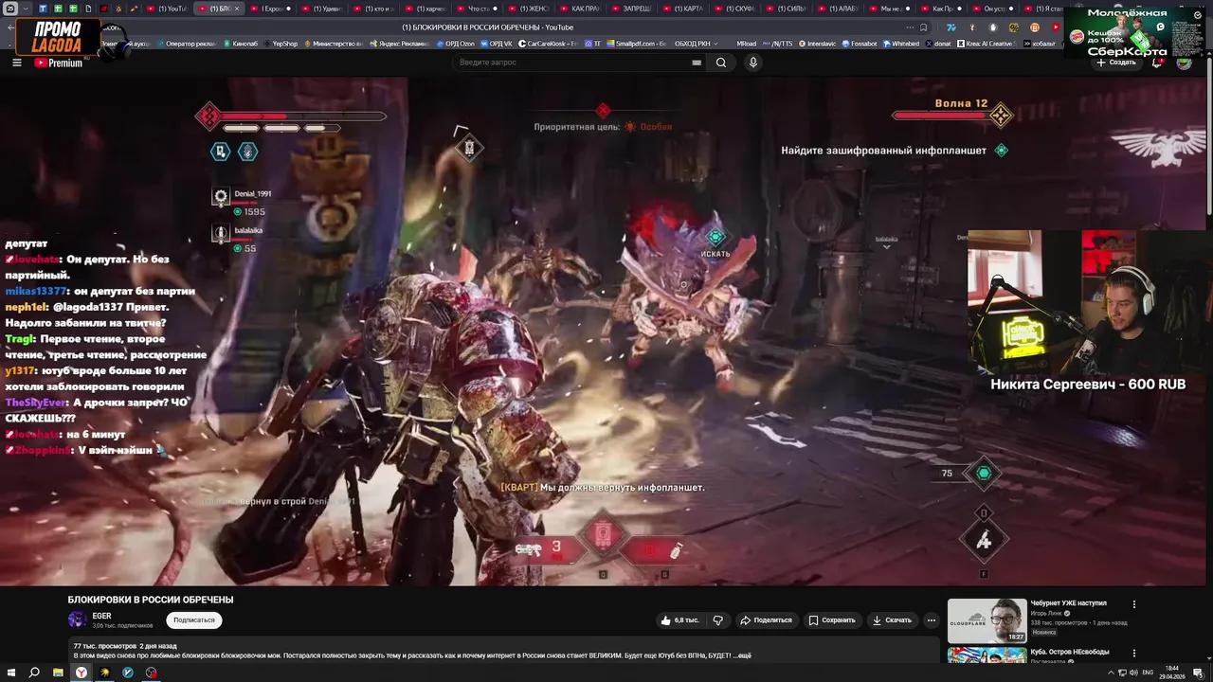Like the video (6,8 тыс.)
1213x682 pixels.
tap(679, 620)
